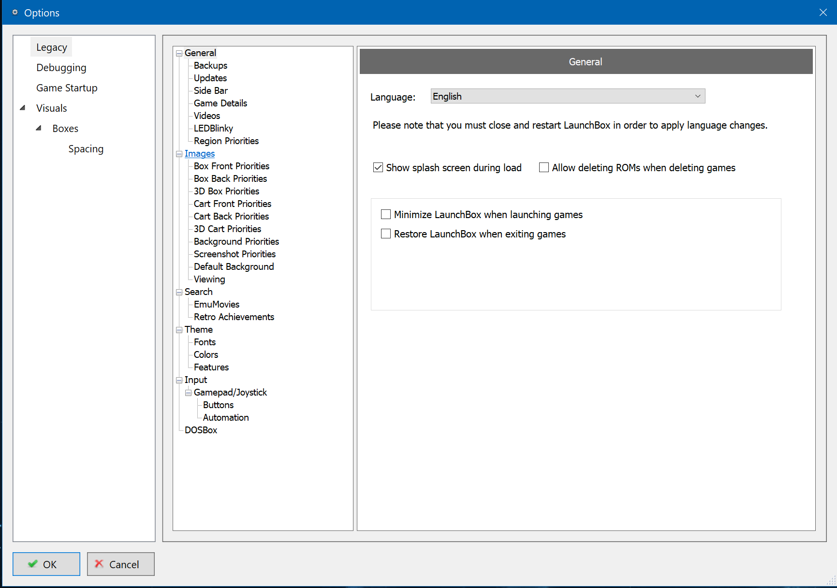This screenshot has height=588, width=837.
Task: Collapse the Input tree node
Action: coord(179,380)
